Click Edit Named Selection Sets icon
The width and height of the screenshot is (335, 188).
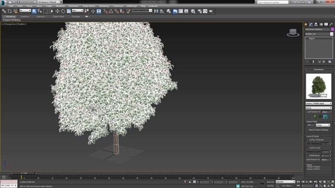click(128, 11)
